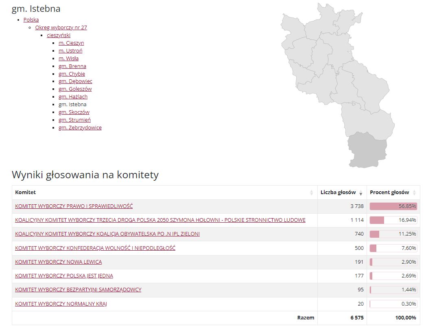Select m. Wisła municipality link
426x328 pixels.
coord(68,58)
